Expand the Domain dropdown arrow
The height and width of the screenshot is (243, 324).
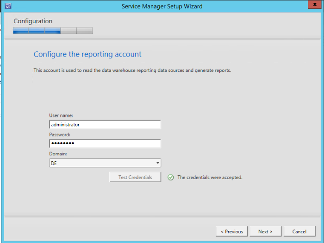pyautogui.click(x=157, y=163)
